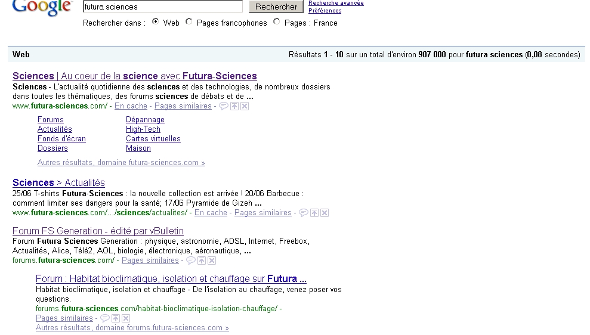The width and height of the screenshot is (590, 335).
Task: Open Forum FS Generation result title
Action: (98, 231)
